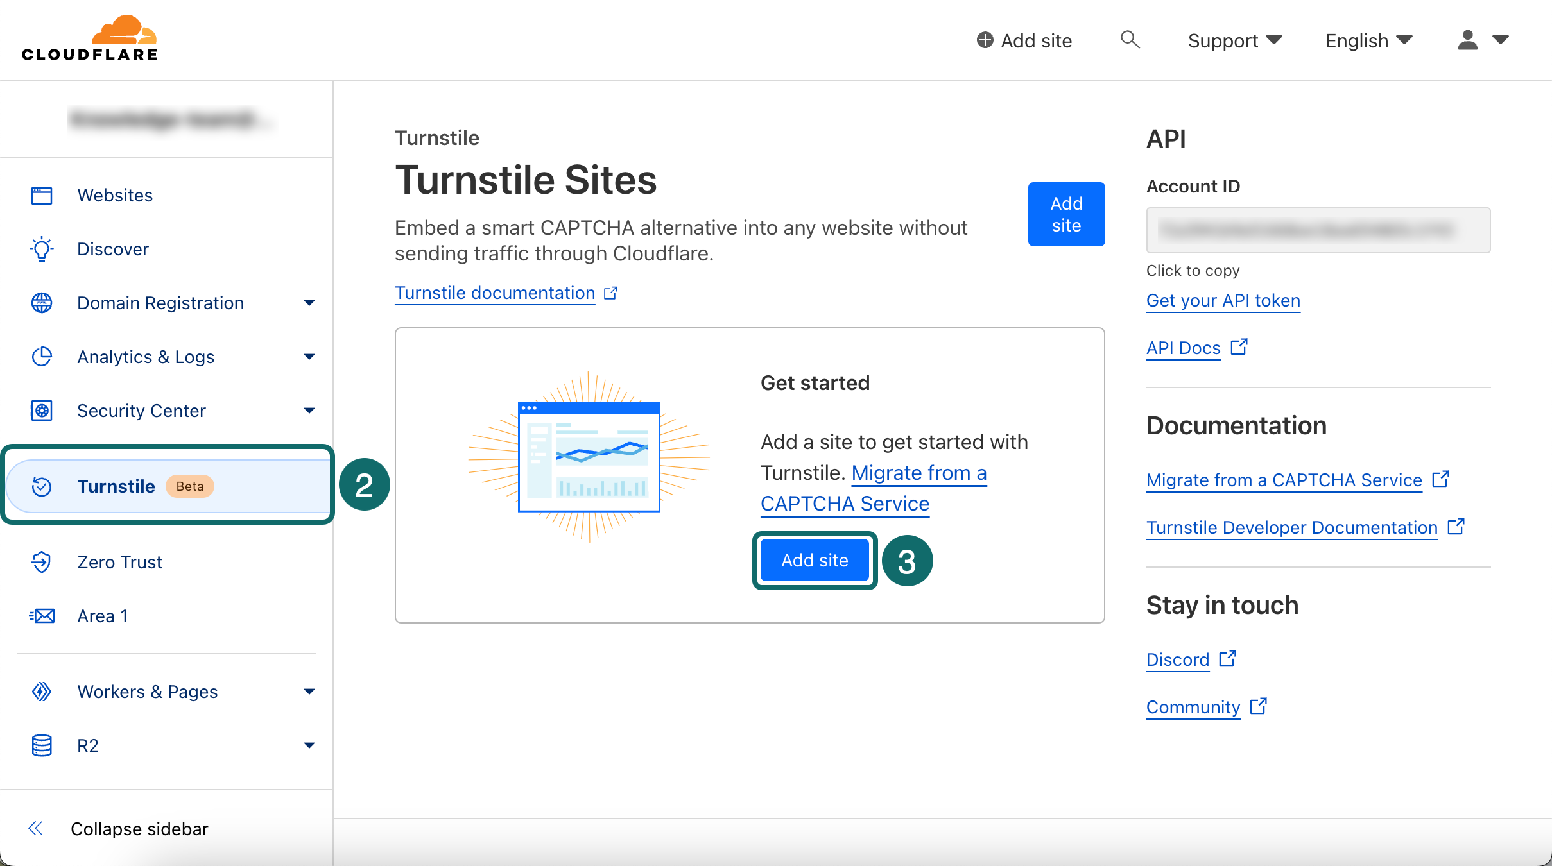Image resolution: width=1552 pixels, height=866 pixels.
Task: Select Turnstile Beta in the sidebar
Action: (x=116, y=486)
